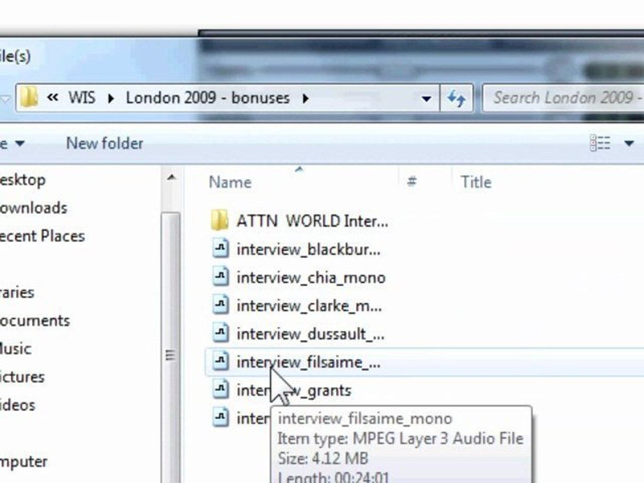Image resolution: width=644 pixels, height=483 pixels.
Task: Select the file interview_blackbur...
Action: [x=309, y=249]
